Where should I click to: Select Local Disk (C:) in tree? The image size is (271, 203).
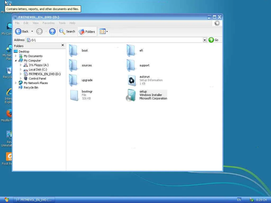38,70
